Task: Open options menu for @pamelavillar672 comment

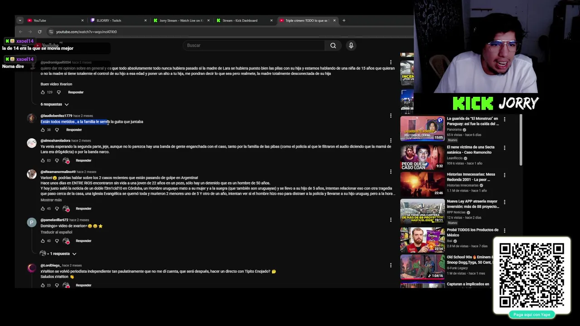Action: click(x=391, y=220)
